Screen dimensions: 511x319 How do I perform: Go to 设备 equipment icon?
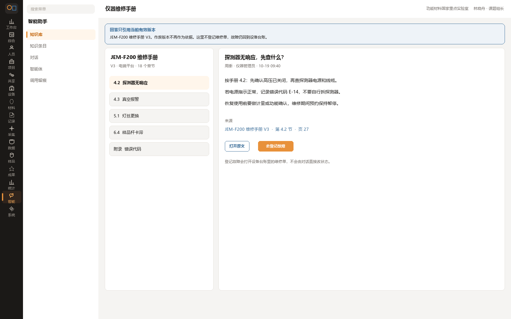[11, 91]
